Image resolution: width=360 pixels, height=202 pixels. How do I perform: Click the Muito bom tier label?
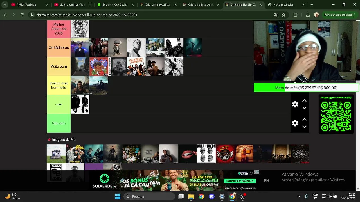[58, 66]
